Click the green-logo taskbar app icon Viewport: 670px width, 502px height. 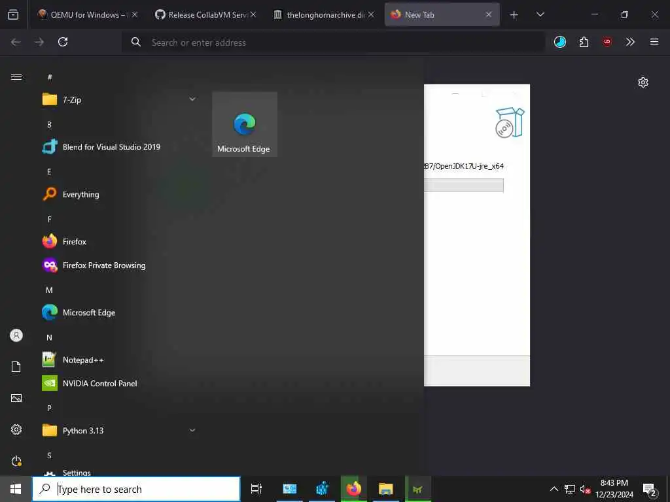click(418, 489)
